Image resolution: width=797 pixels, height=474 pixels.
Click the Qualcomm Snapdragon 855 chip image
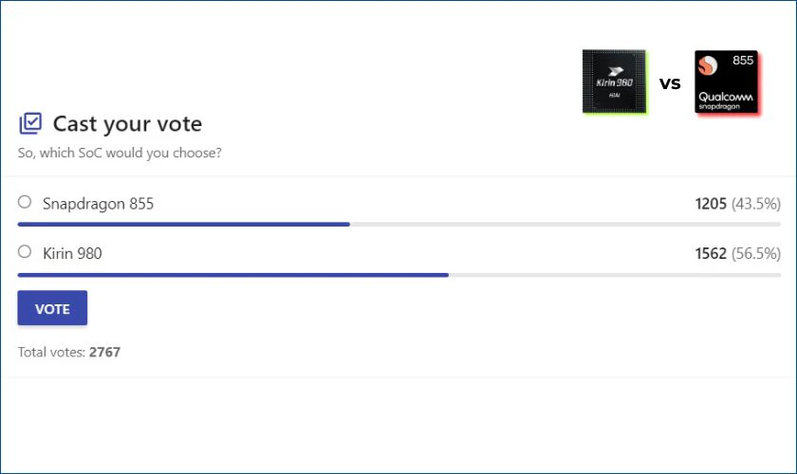[727, 83]
